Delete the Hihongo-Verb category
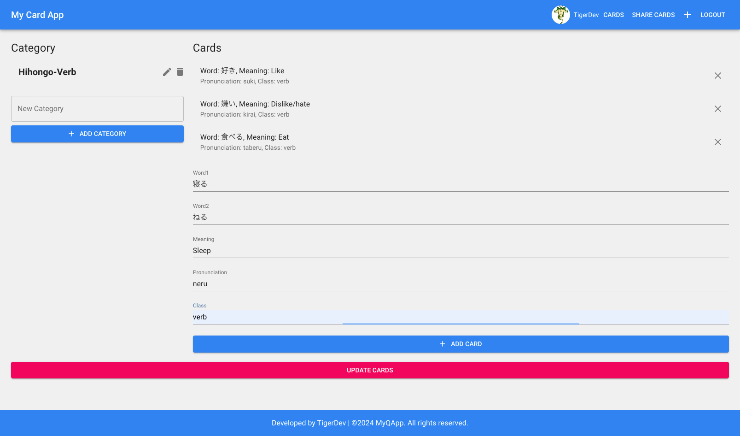The image size is (740, 436). [x=180, y=72]
